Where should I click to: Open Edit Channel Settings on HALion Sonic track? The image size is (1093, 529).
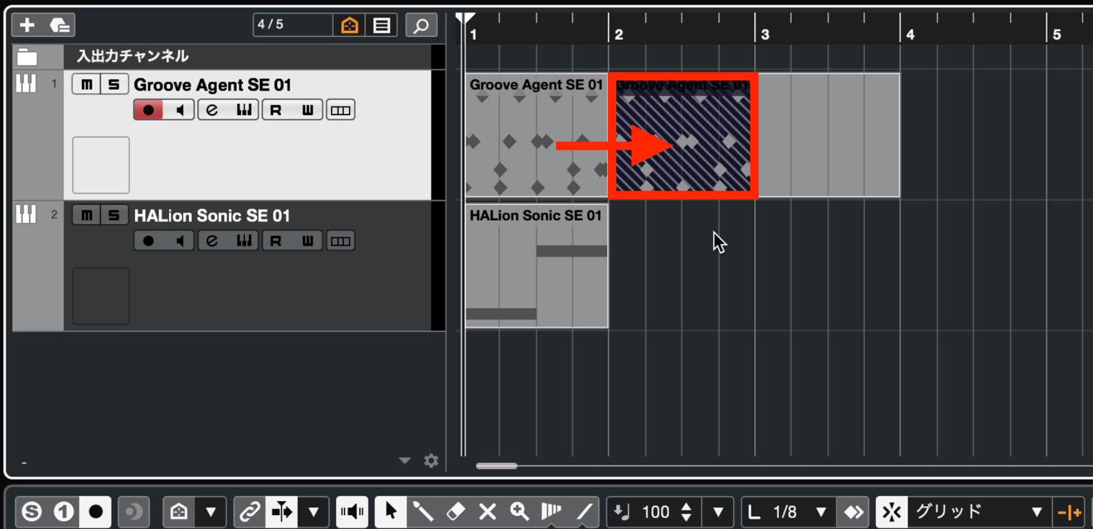click(213, 241)
